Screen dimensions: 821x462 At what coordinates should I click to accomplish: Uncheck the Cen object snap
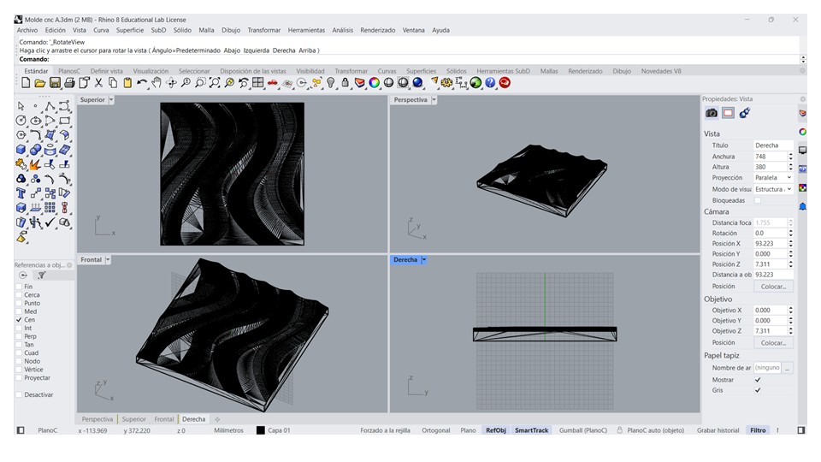click(19, 320)
